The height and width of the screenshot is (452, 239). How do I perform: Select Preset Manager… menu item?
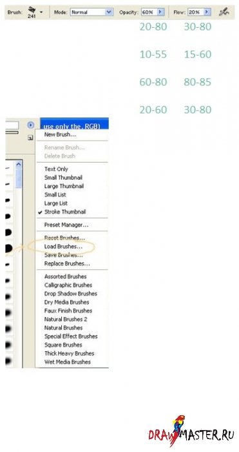point(66,225)
